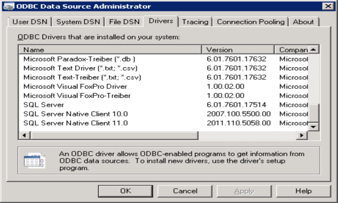Click the greyed-out Apply button
The width and height of the screenshot is (338, 203).
coord(244,191)
